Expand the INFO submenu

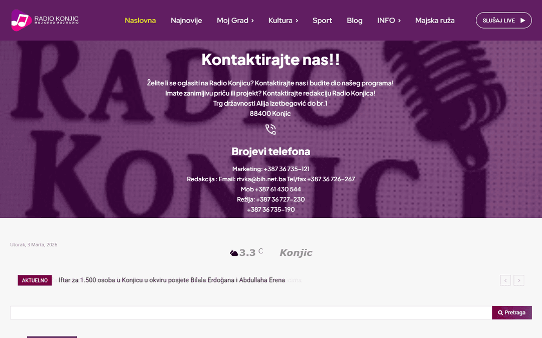click(389, 21)
